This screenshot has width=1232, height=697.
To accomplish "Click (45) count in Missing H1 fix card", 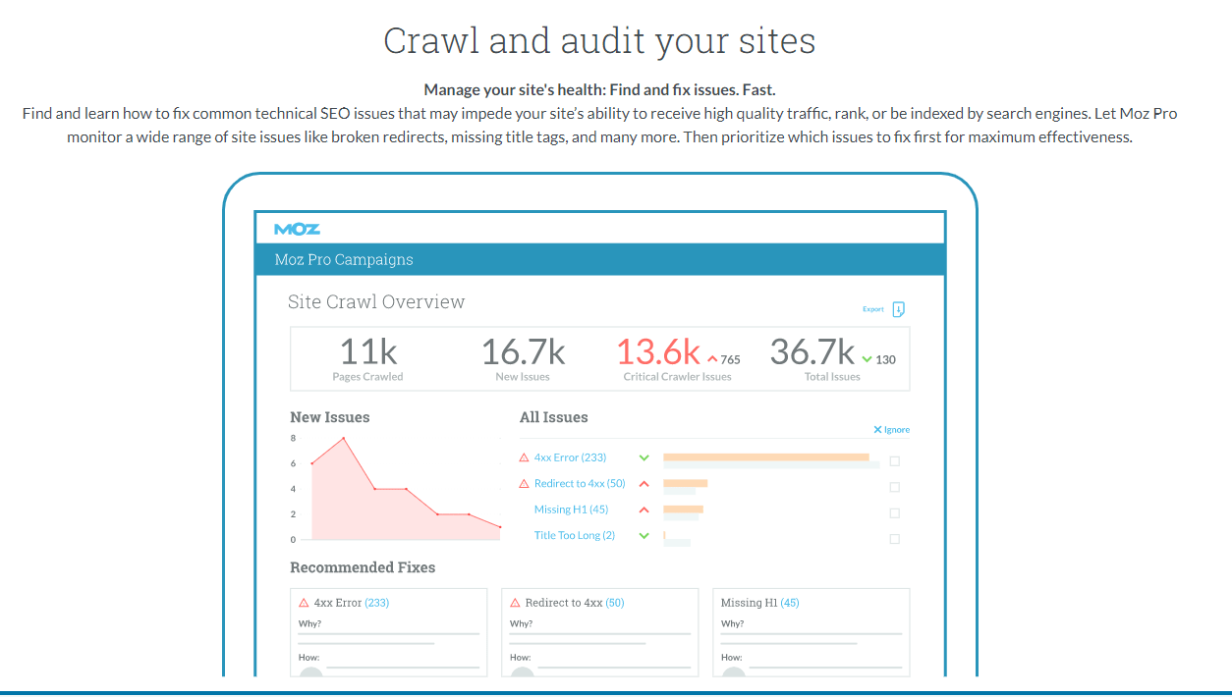I will coord(790,603).
